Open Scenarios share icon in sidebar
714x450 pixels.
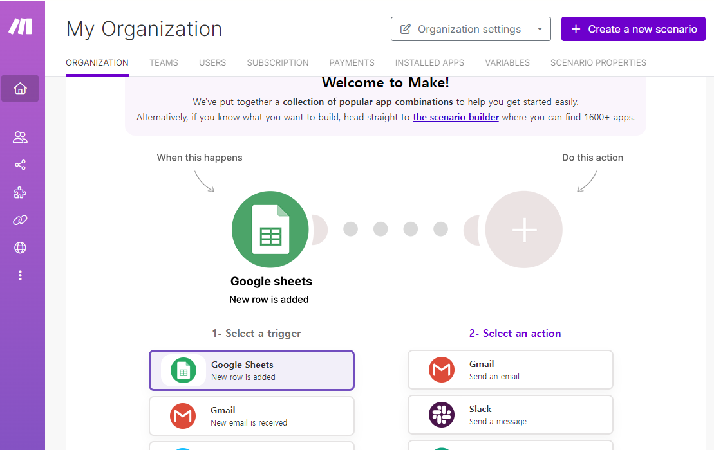point(20,165)
